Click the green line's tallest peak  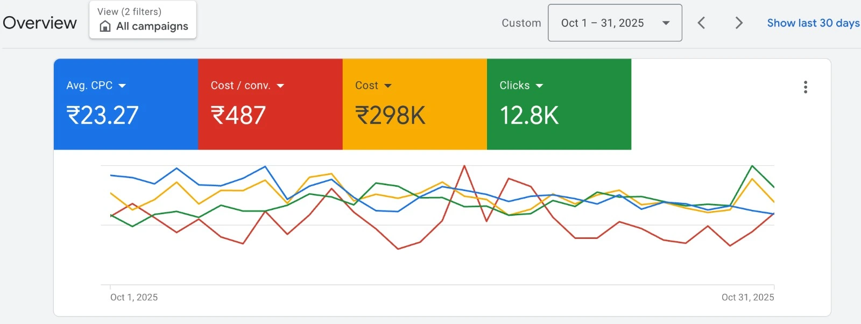click(752, 166)
